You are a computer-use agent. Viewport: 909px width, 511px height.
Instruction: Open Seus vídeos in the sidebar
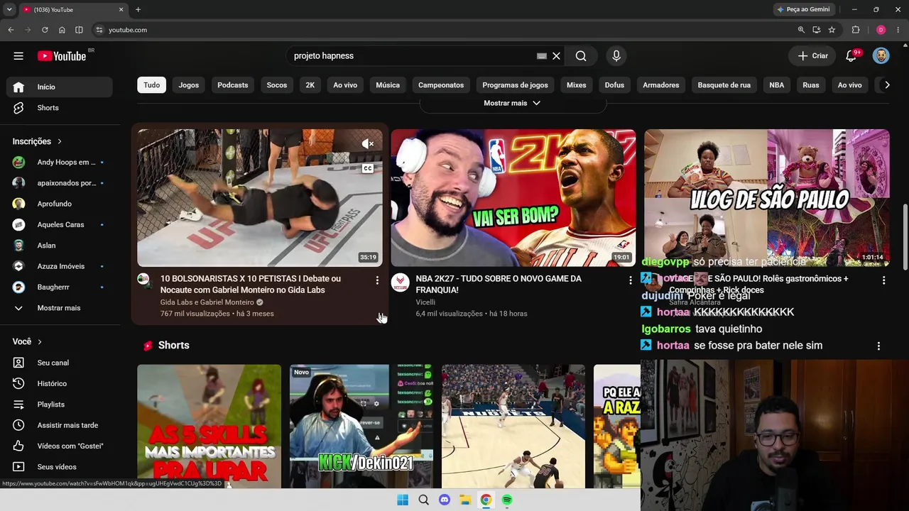click(60, 467)
